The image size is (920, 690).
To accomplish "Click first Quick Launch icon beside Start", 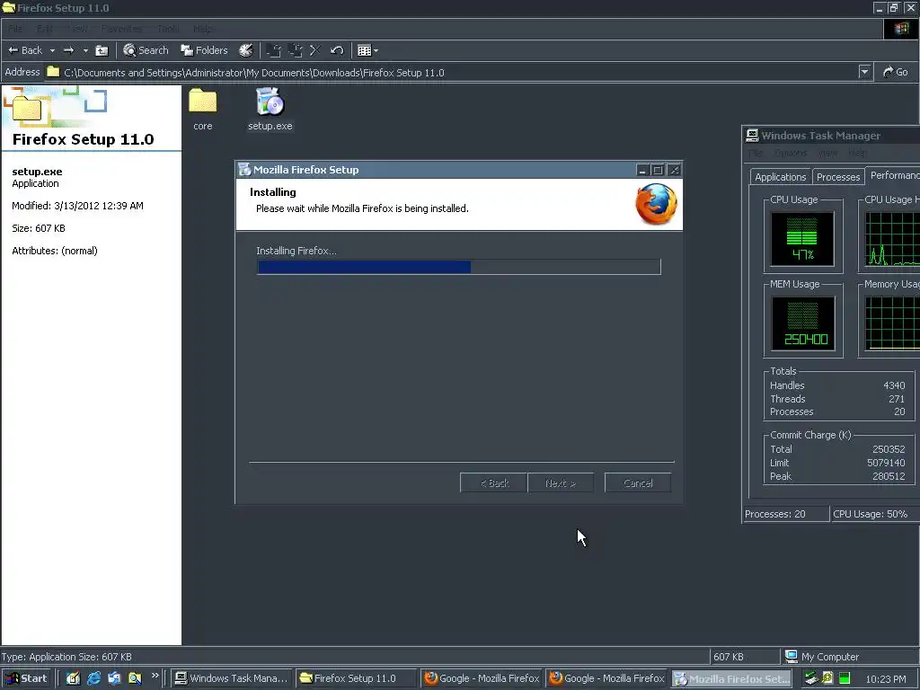I will [74, 678].
